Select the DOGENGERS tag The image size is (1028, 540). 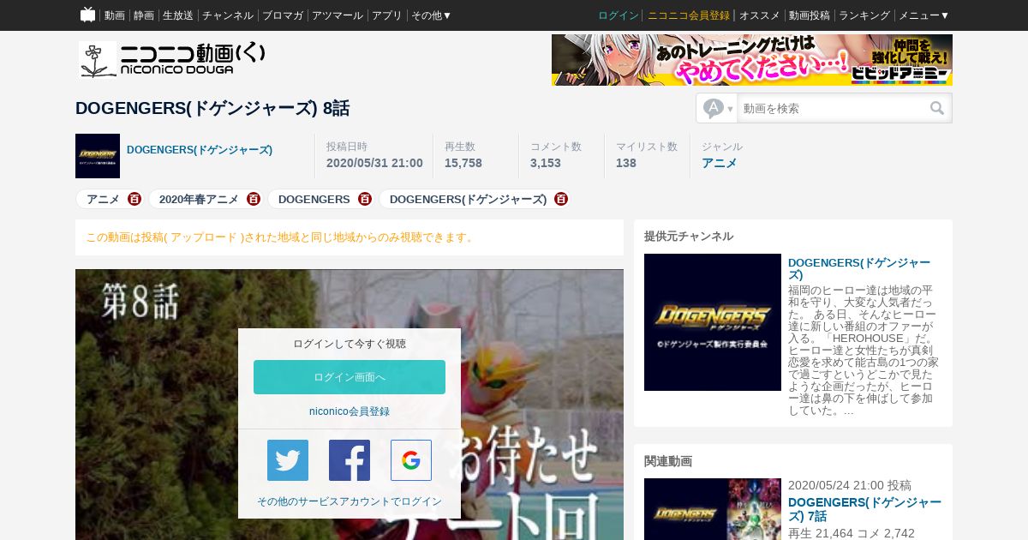coord(314,199)
